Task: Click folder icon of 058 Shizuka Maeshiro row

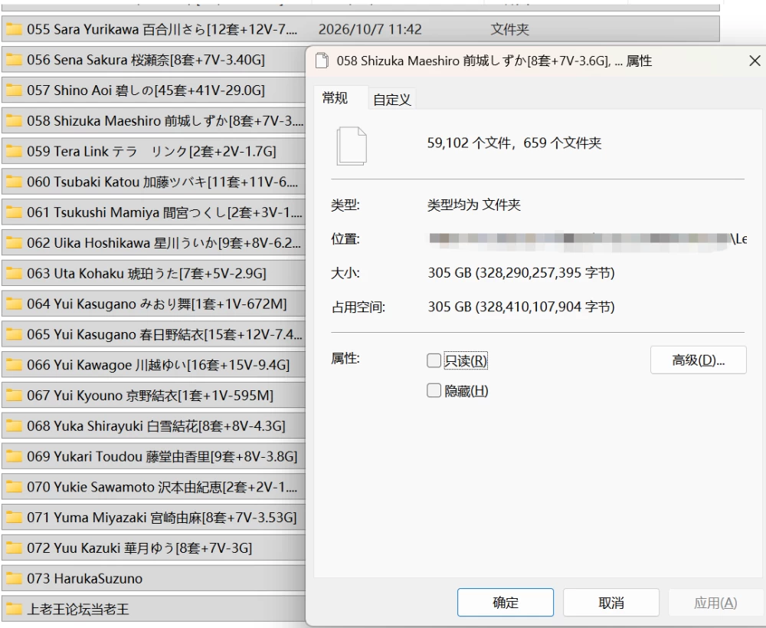Action: click(x=14, y=121)
